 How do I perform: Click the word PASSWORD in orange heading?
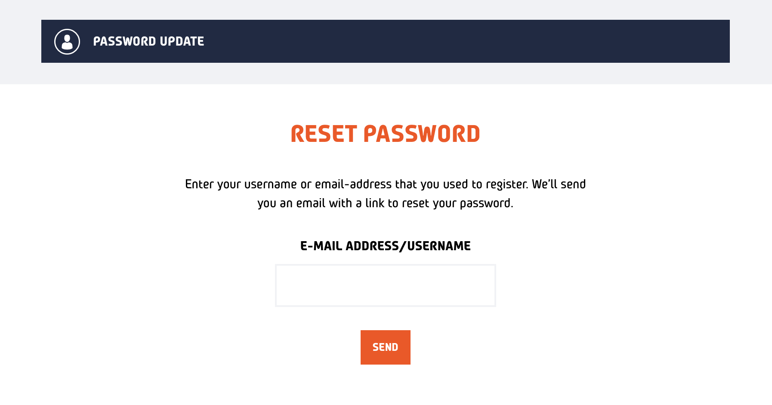point(422,134)
